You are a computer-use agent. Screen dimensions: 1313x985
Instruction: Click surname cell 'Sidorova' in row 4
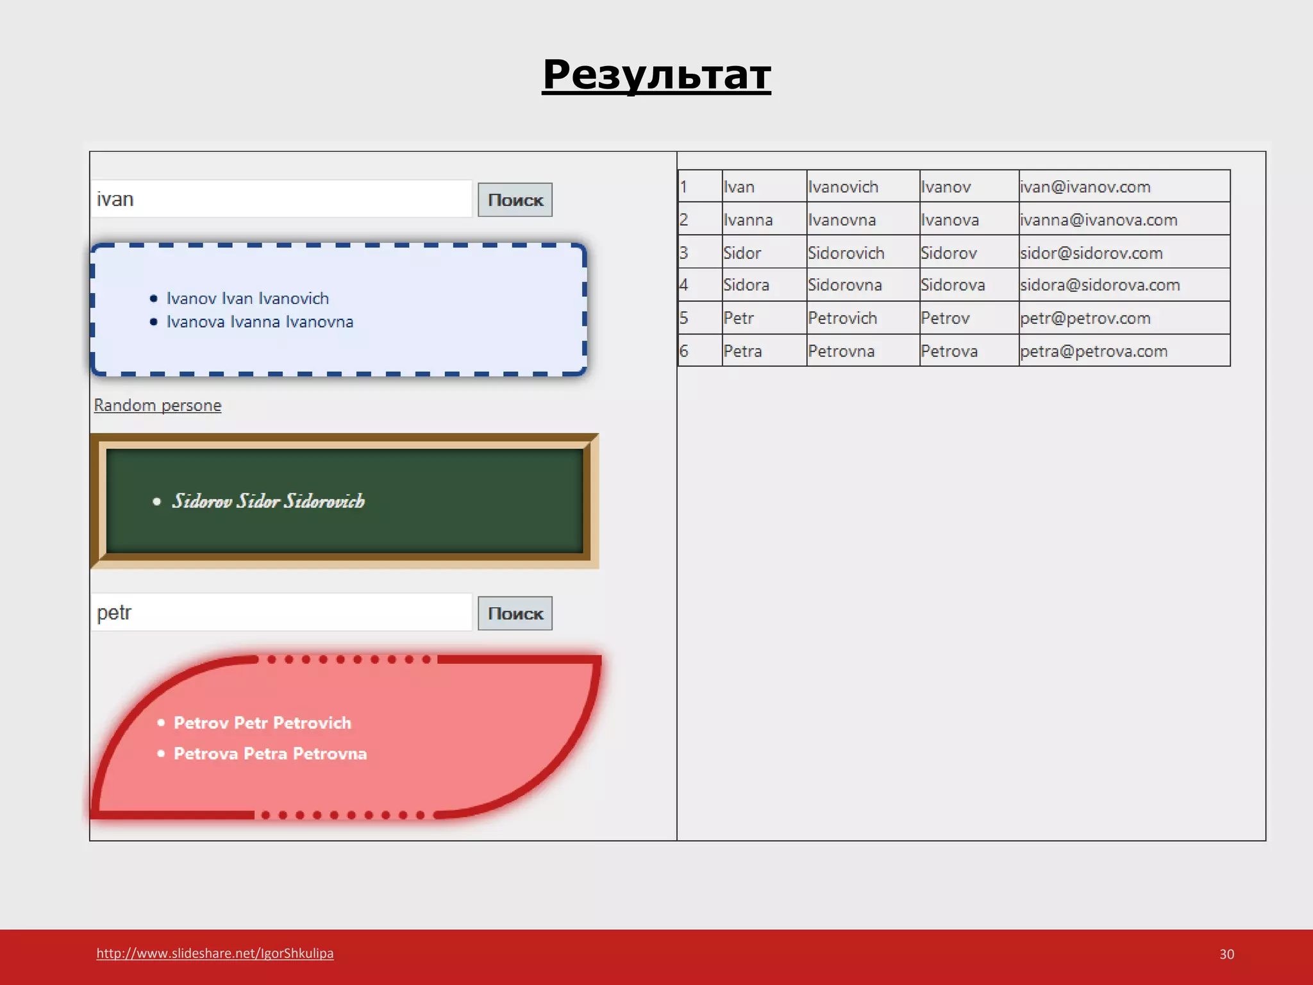click(x=969, y=285)
